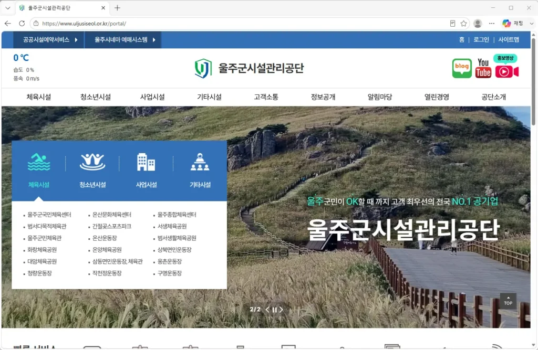Open 온산운동장 facility link
538x350 pixels.
click(105, 238)
